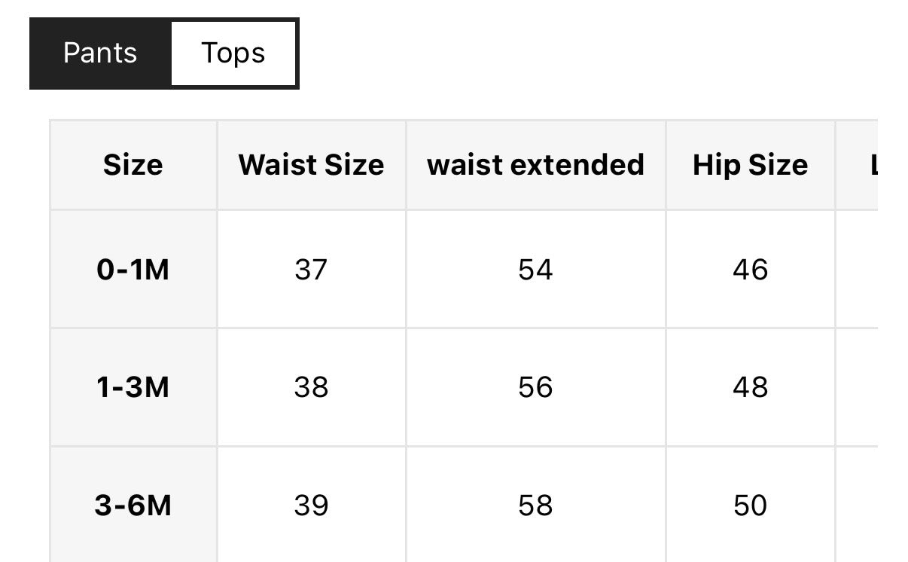Click waist extended value 54
Viewport: 908px width, 562px height.
coord(535,269)
